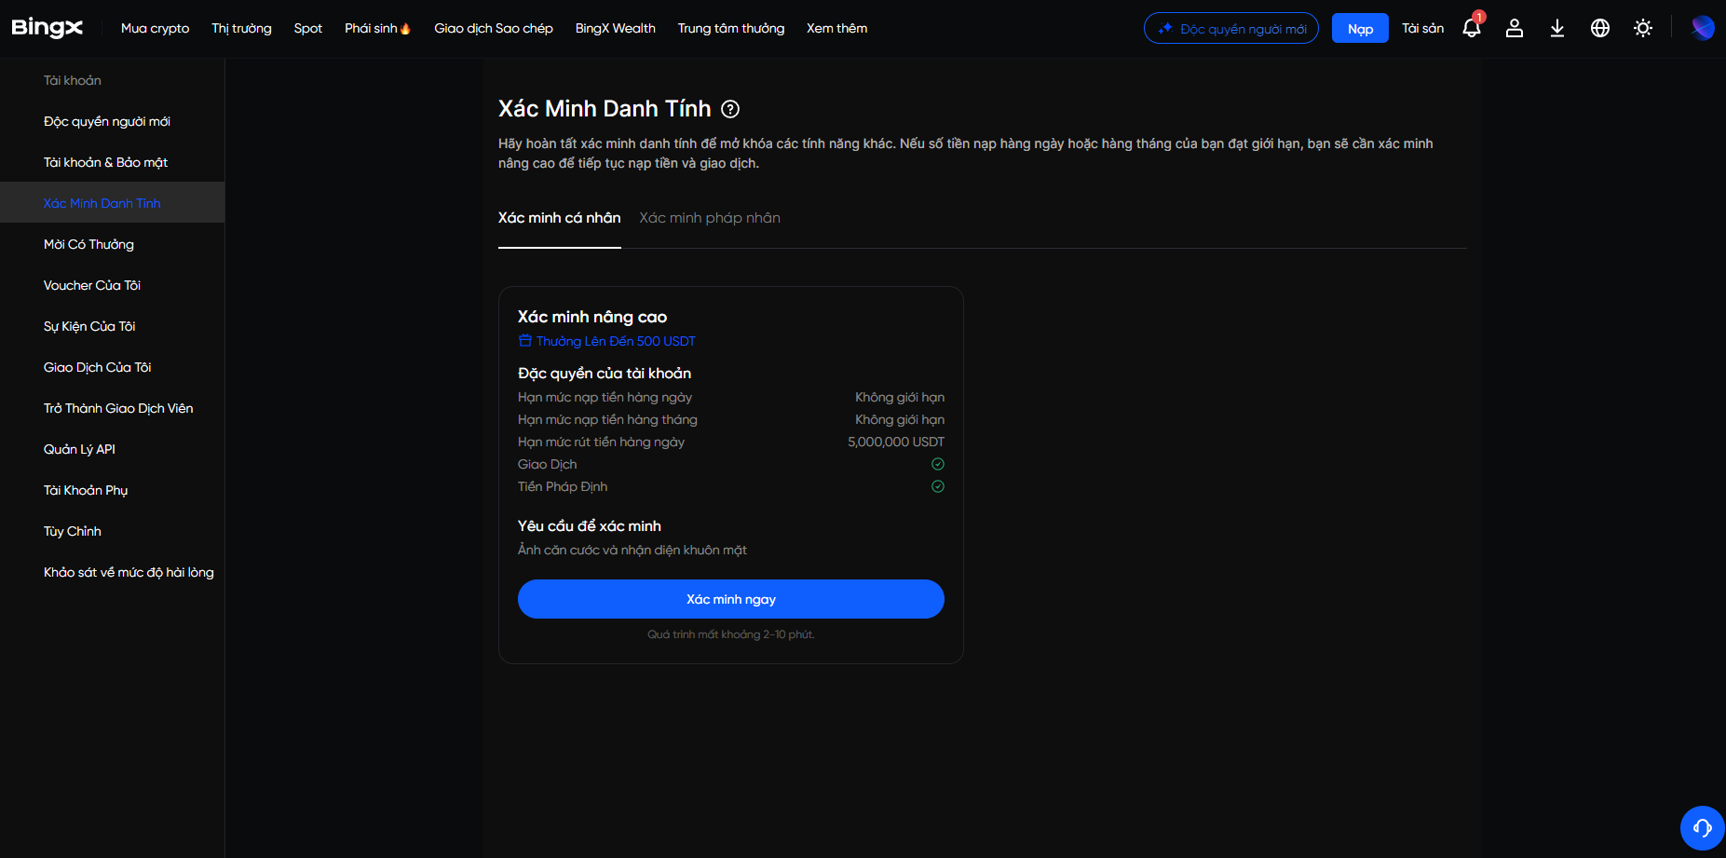Open Sự Kiện Của Tôi sidebar item
1726x858 pixels.
click(x=89, y=326)
